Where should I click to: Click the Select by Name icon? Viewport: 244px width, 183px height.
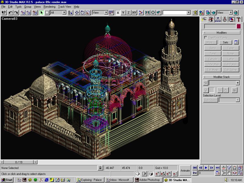point(70,13)
